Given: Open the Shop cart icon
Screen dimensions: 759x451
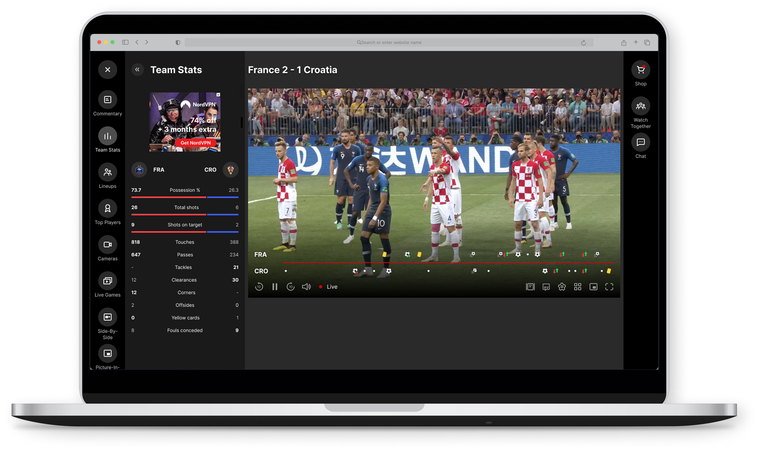Looking at the screenshot, I should coord(640,70).
